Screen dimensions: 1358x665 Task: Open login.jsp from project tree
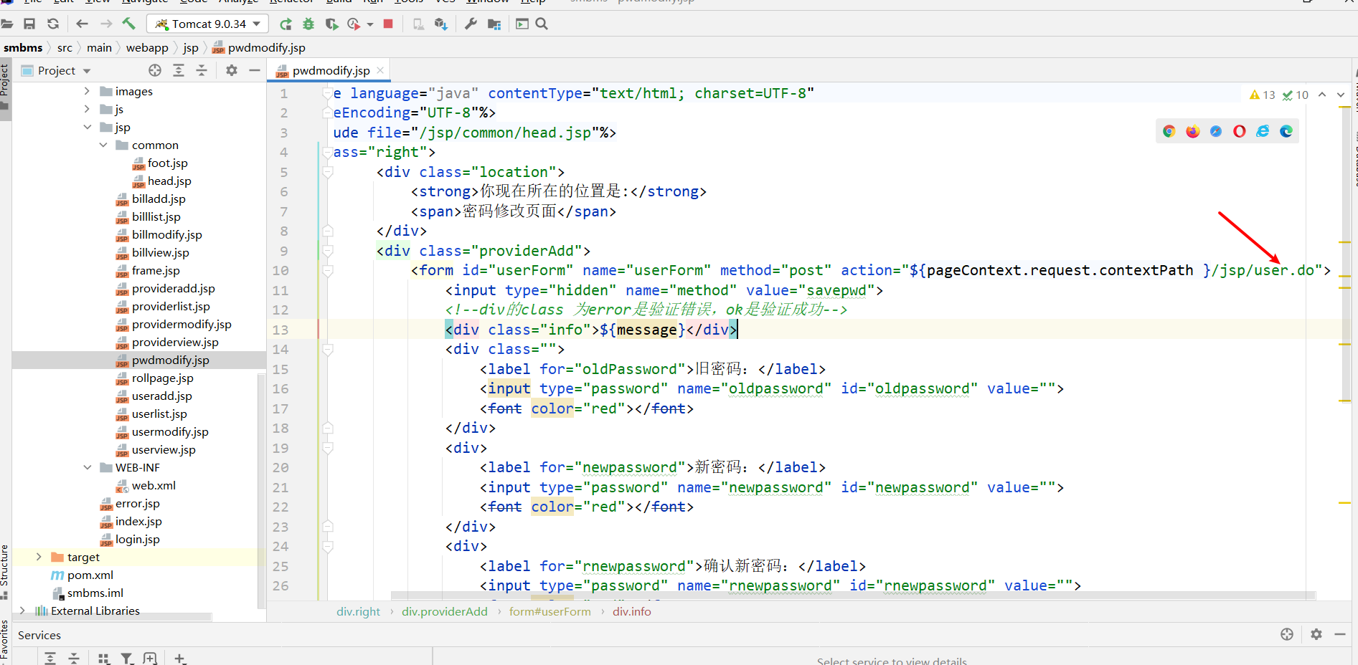pyautogui.click(x=137, y=539)
